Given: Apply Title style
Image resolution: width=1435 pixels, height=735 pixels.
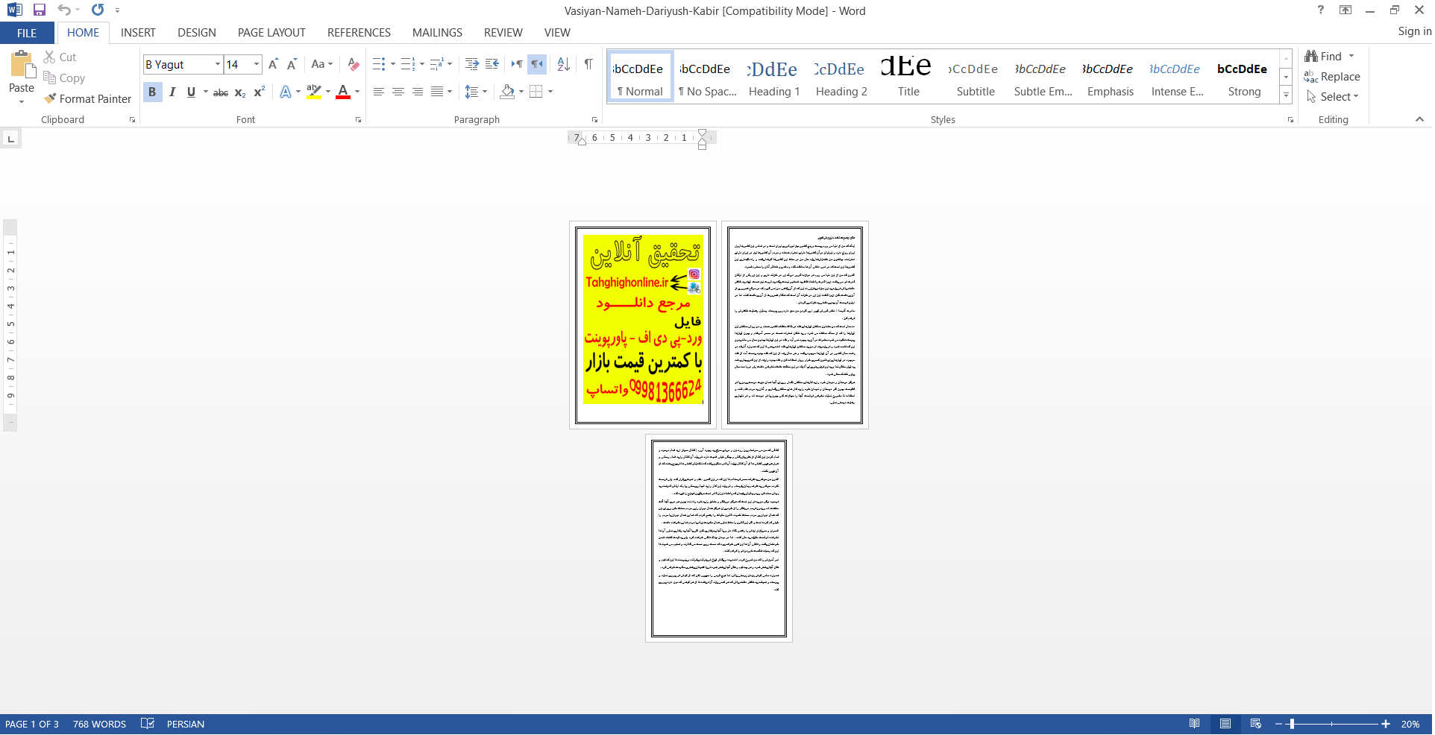Looking at the screenshot, I should [908, 77].
